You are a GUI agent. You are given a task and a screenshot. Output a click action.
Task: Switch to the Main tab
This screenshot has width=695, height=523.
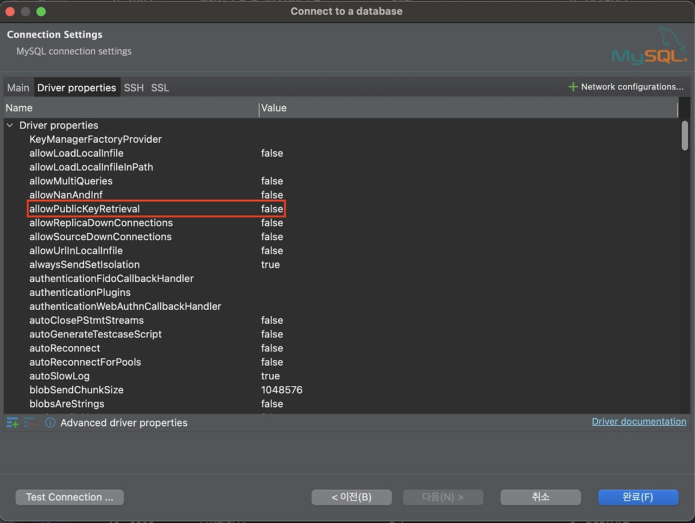18,87
